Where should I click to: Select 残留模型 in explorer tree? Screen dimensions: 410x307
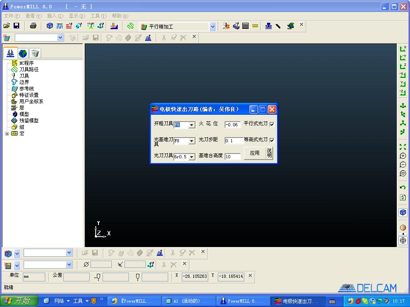(29, 121)
